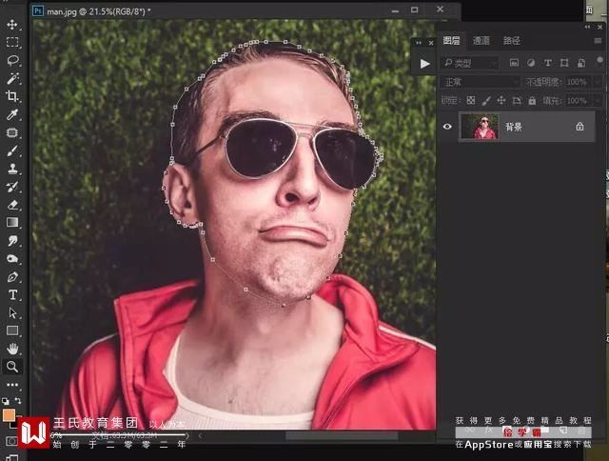Select the Gradient tool
This screenshot has width=609, height=461.
pyautogui.click(x=12, y=222)
